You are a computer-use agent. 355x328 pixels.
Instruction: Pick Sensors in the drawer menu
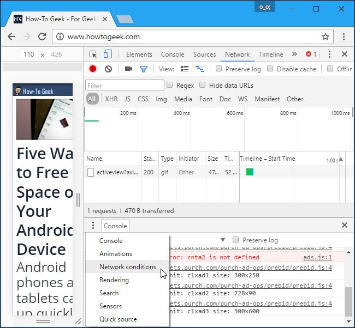point(127,306)
